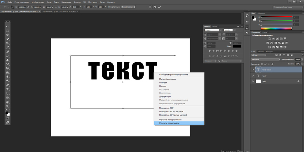The width and height of the screenshot is (304, 152).
Task: Click the 'текст' layer thumbnail
Action: (258, 76)
